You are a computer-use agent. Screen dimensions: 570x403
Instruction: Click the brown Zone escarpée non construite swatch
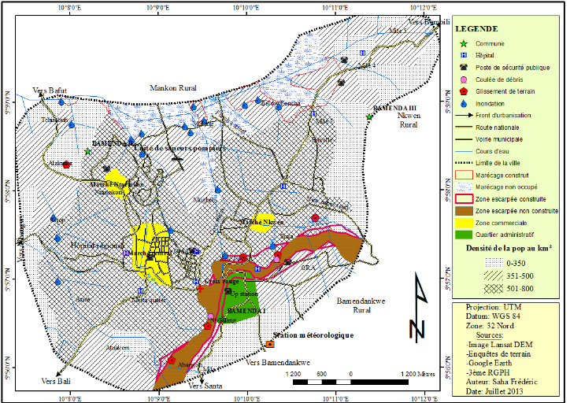pyautogui.click(x=465, y=211)
